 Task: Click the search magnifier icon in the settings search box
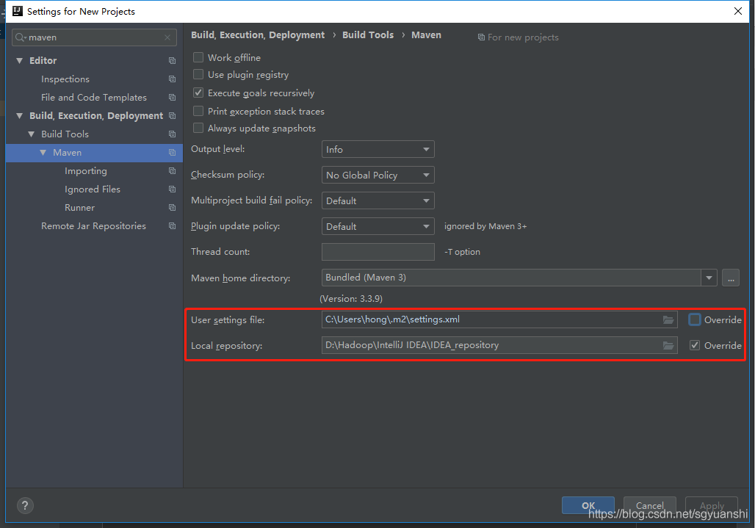[22, 37]
